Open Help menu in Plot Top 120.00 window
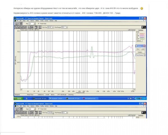Image resolution: width=168 pixels, height=135 pixels. point(56,106)
